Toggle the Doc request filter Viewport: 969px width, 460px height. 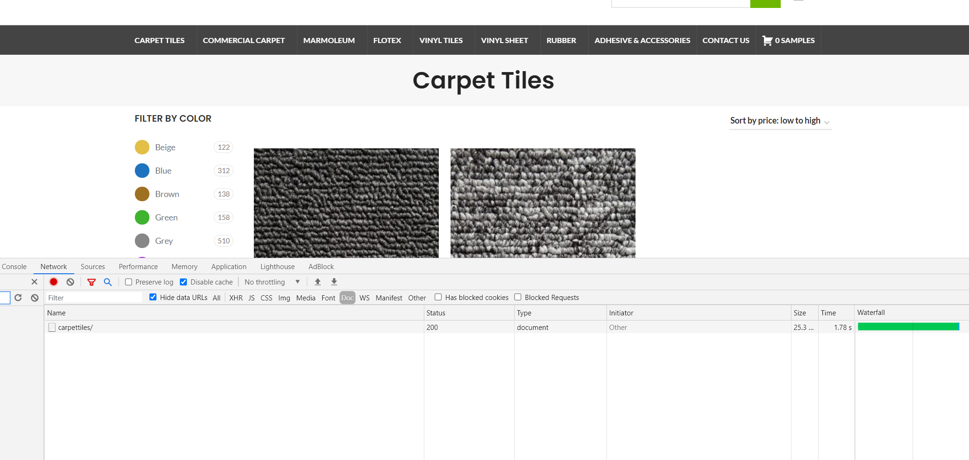[348, 298]
